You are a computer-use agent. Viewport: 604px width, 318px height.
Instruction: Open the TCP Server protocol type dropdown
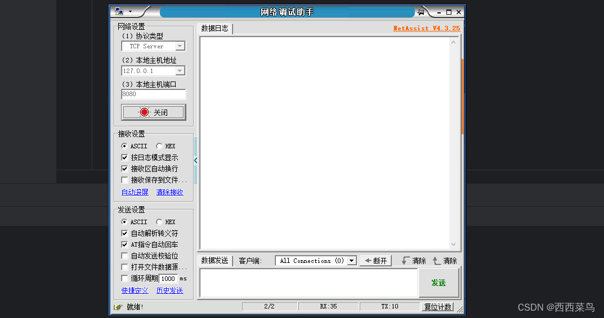click(x=180, y=46)
